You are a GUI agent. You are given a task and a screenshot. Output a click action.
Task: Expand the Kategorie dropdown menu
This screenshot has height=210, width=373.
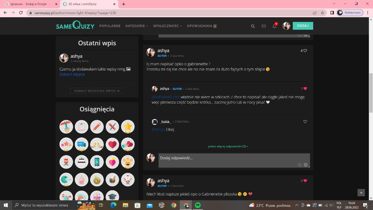[x=137, y=26]
